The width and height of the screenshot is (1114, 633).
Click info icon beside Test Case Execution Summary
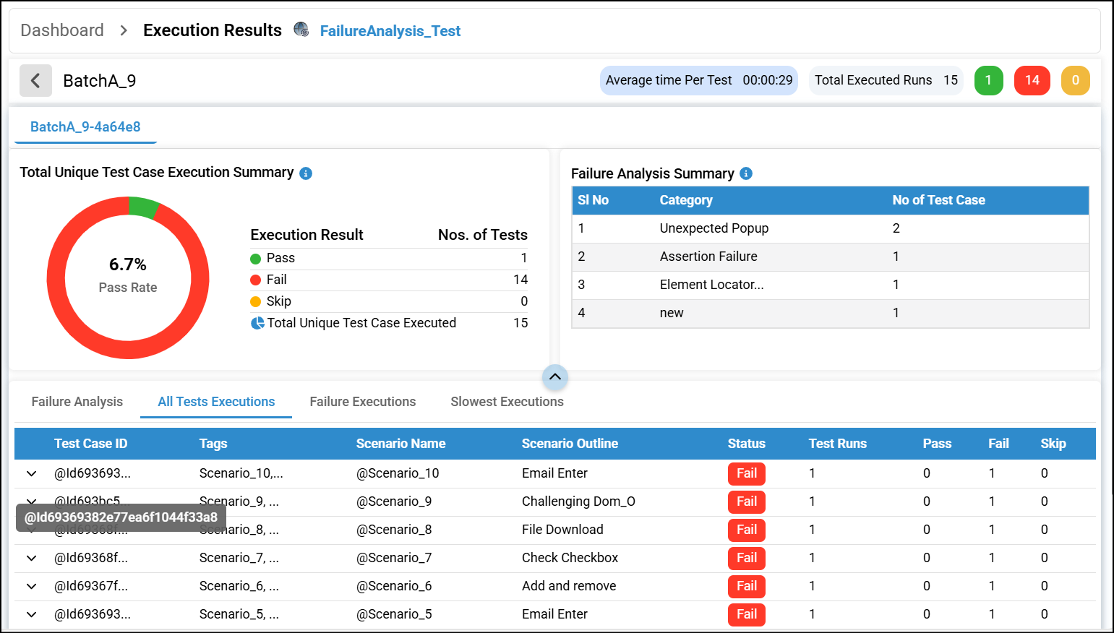pos(306,173)
